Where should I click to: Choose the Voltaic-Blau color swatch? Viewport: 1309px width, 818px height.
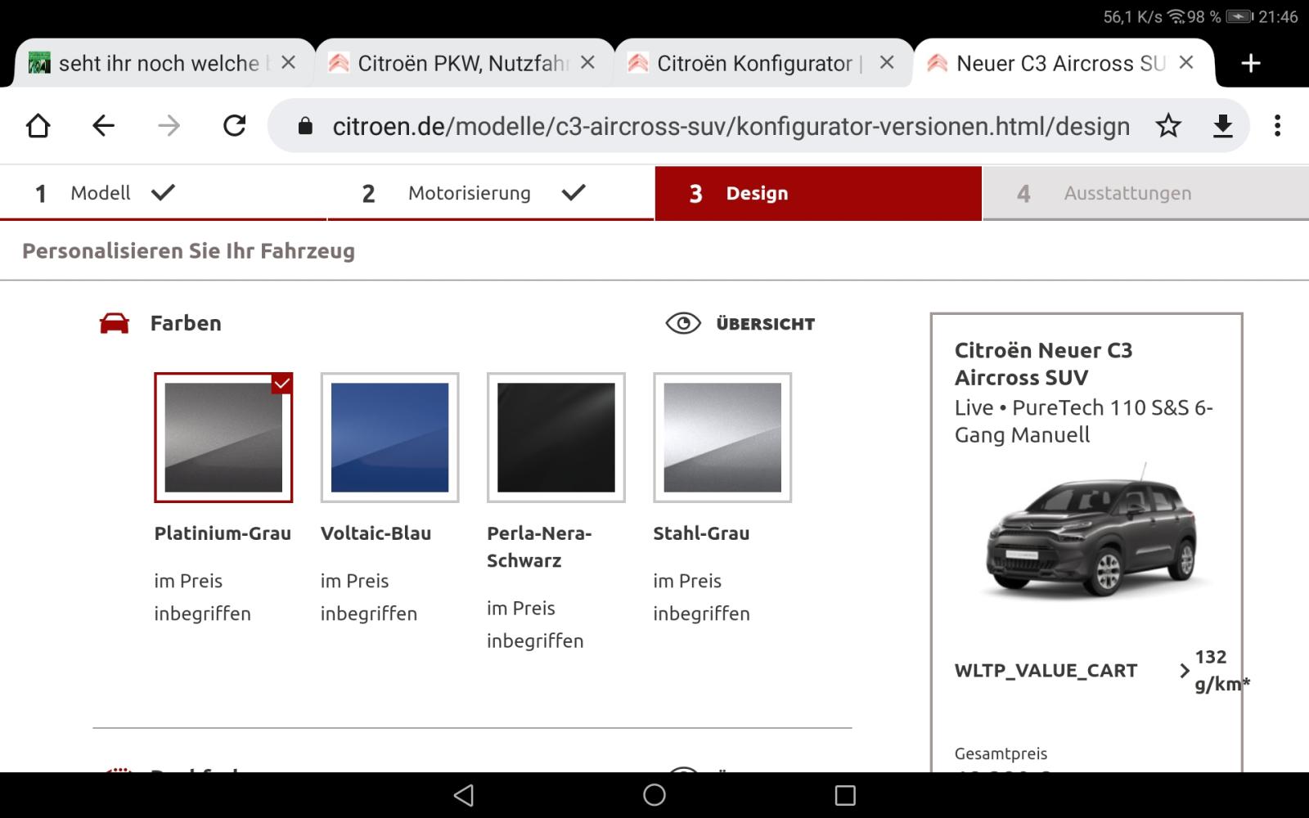389,438
